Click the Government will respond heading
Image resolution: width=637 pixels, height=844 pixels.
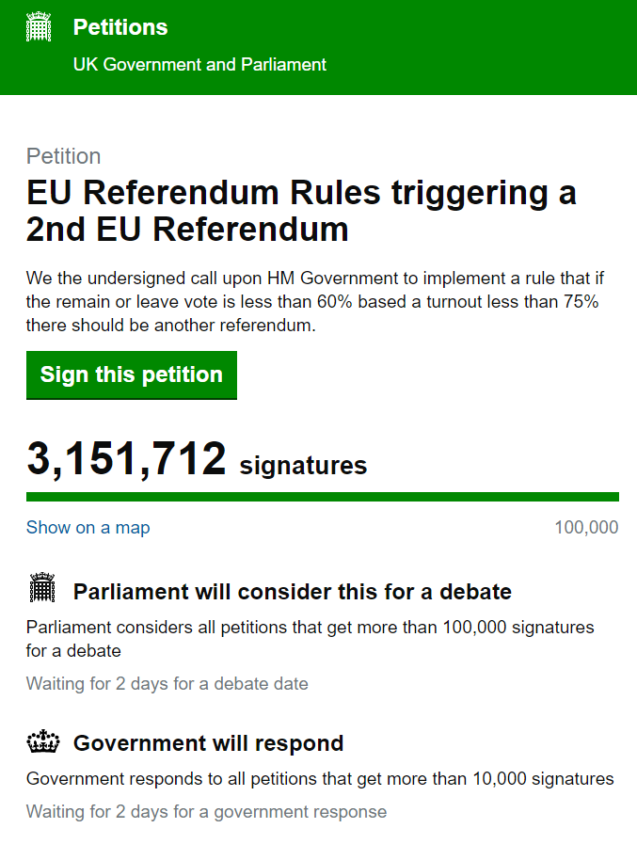[208, 743]
